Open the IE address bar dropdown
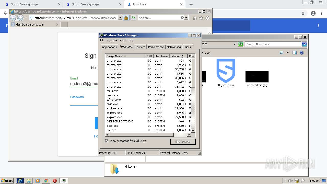Screen dimensions: 327x184 120,18
